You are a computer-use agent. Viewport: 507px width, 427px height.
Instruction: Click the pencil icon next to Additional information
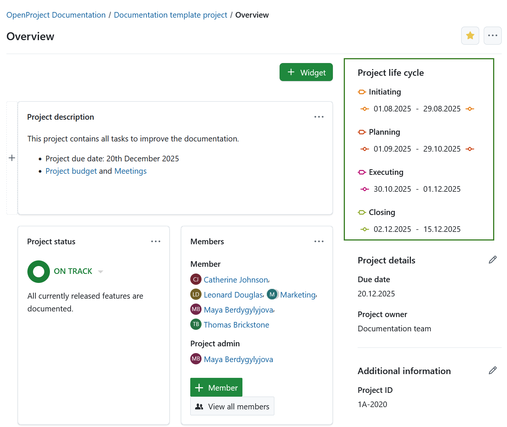[493, 370]
